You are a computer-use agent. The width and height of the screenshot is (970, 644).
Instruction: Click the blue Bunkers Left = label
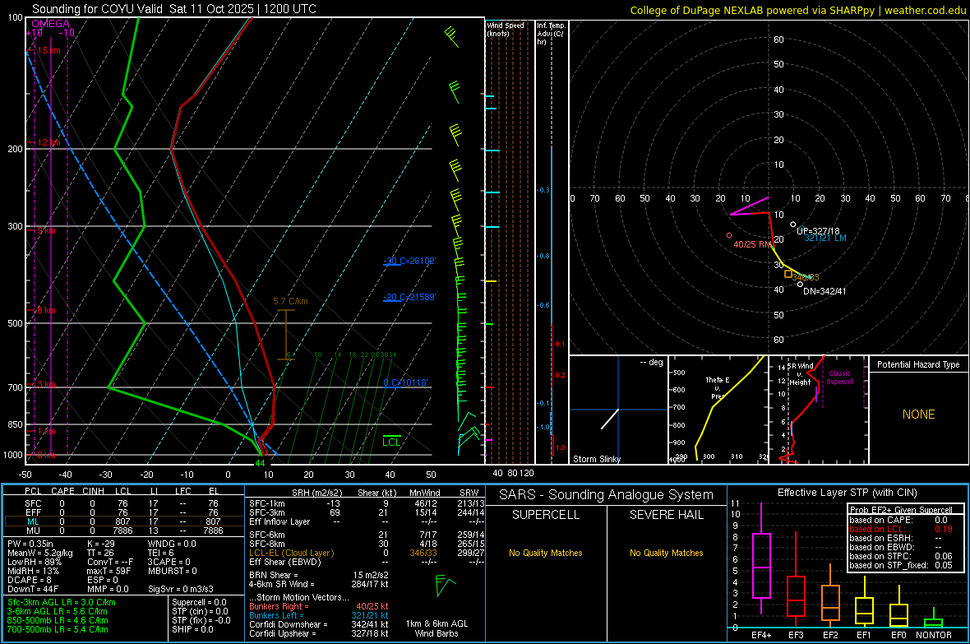[276, 615]
